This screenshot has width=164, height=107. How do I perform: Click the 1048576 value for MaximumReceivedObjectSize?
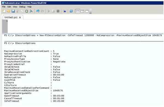[x=58, y=91]
